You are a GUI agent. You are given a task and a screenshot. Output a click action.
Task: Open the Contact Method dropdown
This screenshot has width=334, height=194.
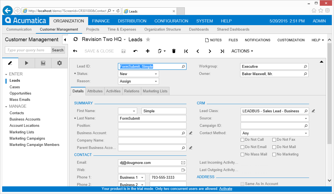(x=306, y=133)
